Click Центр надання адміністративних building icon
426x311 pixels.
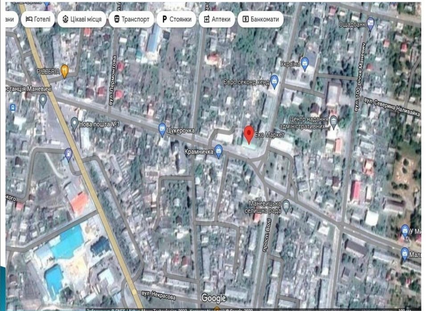coord(334,123)
